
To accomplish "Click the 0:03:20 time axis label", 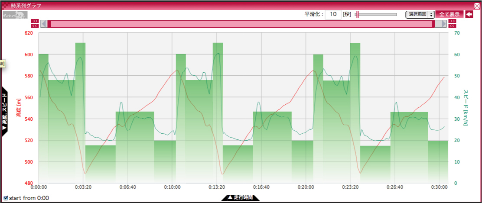I will click(x=83, y=187).
